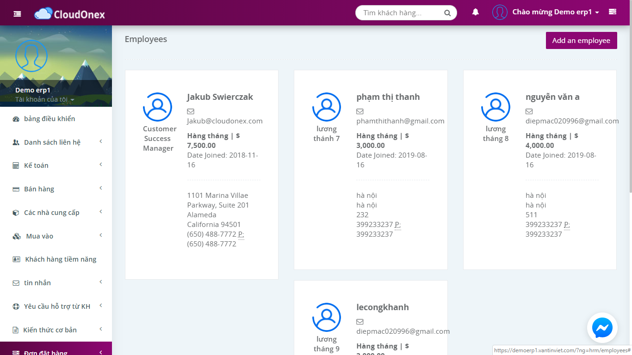Open Tài khoản của tôi dropdown

(x=44, y=99)
